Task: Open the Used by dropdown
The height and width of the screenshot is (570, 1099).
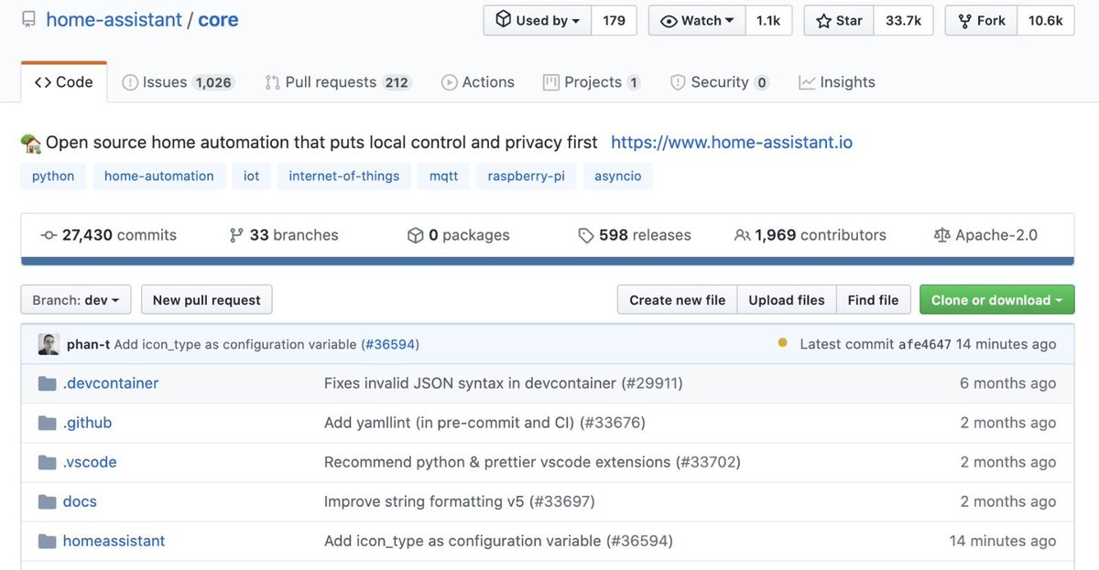Action: tap(538, 20)
